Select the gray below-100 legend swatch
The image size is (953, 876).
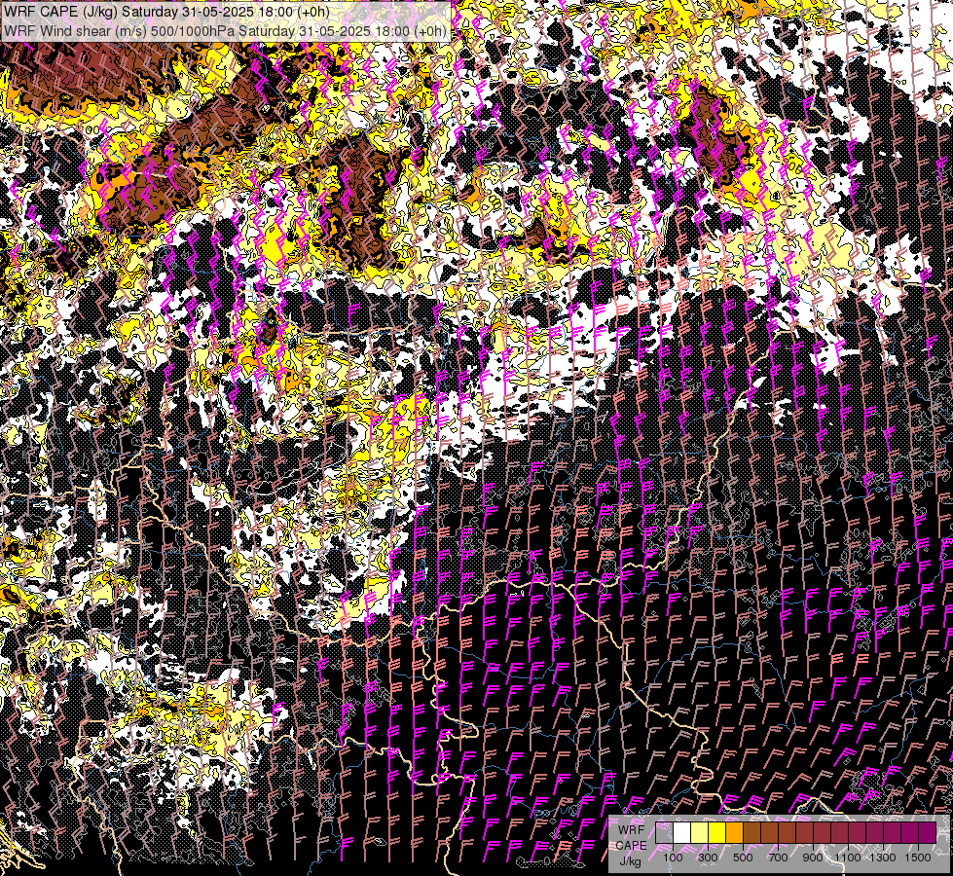point(664,832)
